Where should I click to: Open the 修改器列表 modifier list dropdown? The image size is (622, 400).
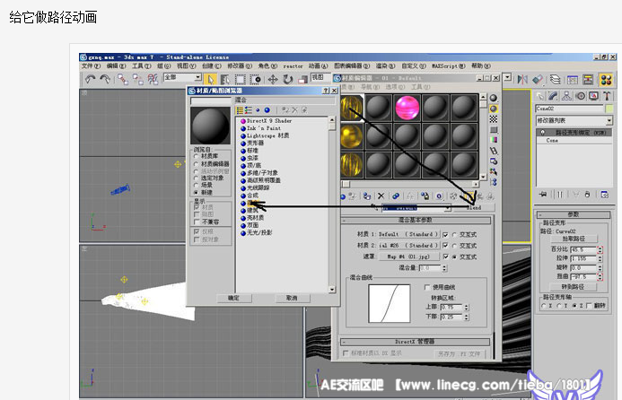point(574,120)
